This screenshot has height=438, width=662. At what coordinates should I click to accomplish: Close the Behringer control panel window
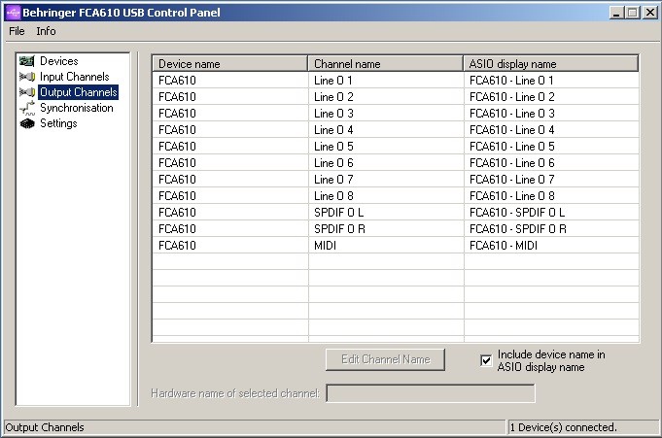point(649,13)
